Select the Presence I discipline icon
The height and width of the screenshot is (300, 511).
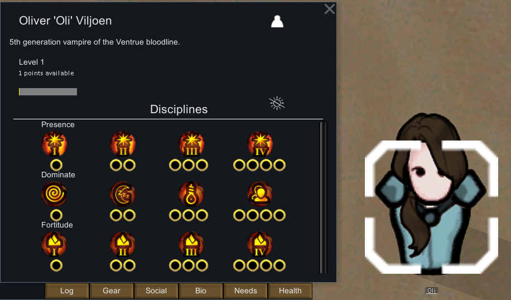coord(55,144)
